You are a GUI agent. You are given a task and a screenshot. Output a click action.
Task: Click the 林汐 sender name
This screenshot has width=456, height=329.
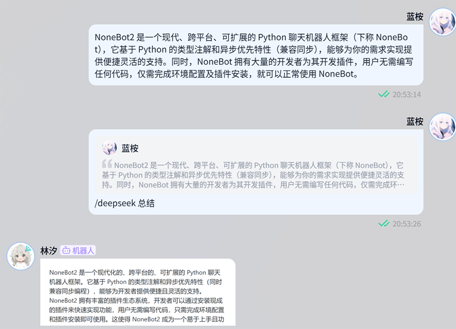[49, 251]
